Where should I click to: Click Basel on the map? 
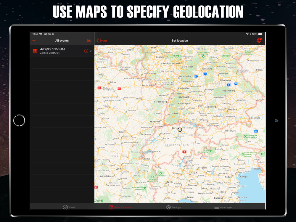pos(161,126)
